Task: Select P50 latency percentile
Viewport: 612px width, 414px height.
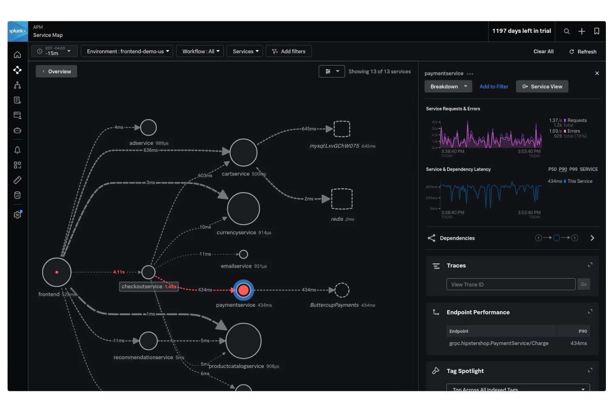Action: (x=552, y=169)
